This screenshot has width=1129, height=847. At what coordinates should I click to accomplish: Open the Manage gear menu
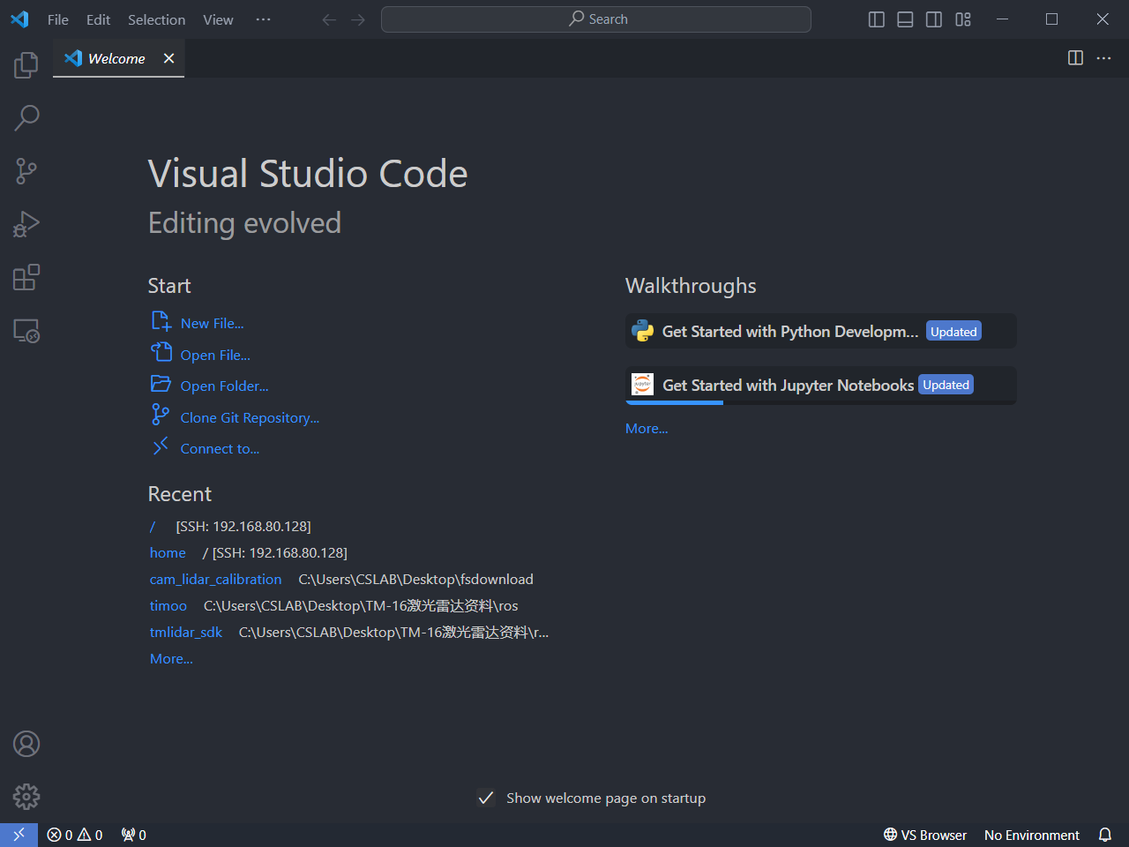point(26,797)
